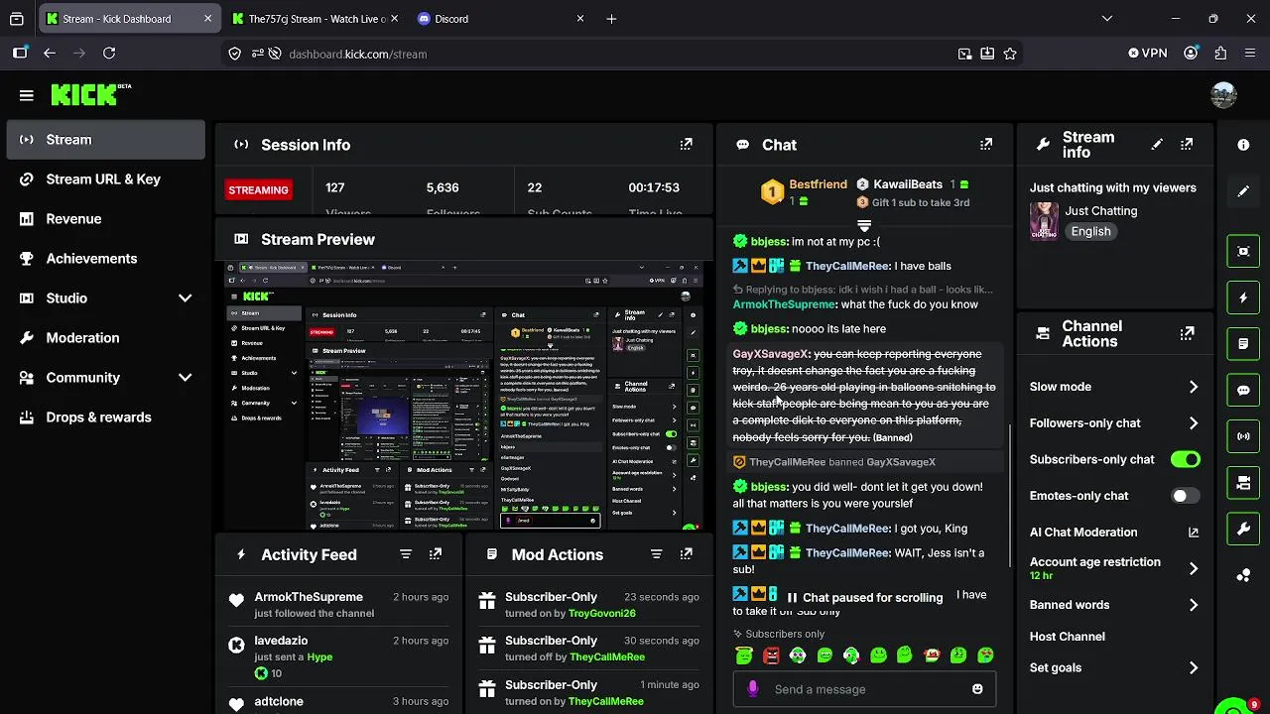Focus the Send a message field
The height and width of the screenshot is (714, 1270).
tap(864, 689)
